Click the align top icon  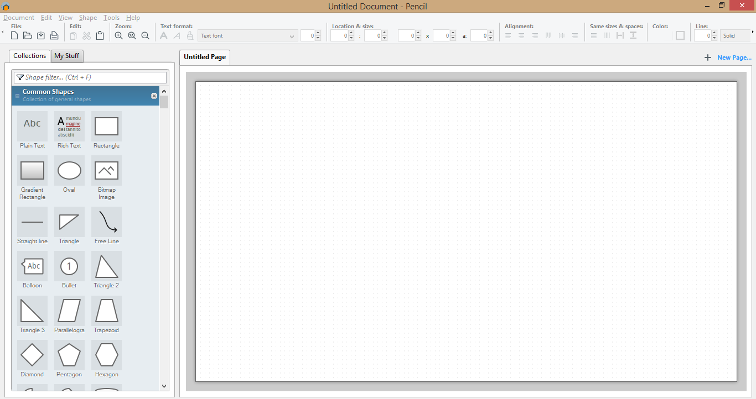(x=548, y=36)
